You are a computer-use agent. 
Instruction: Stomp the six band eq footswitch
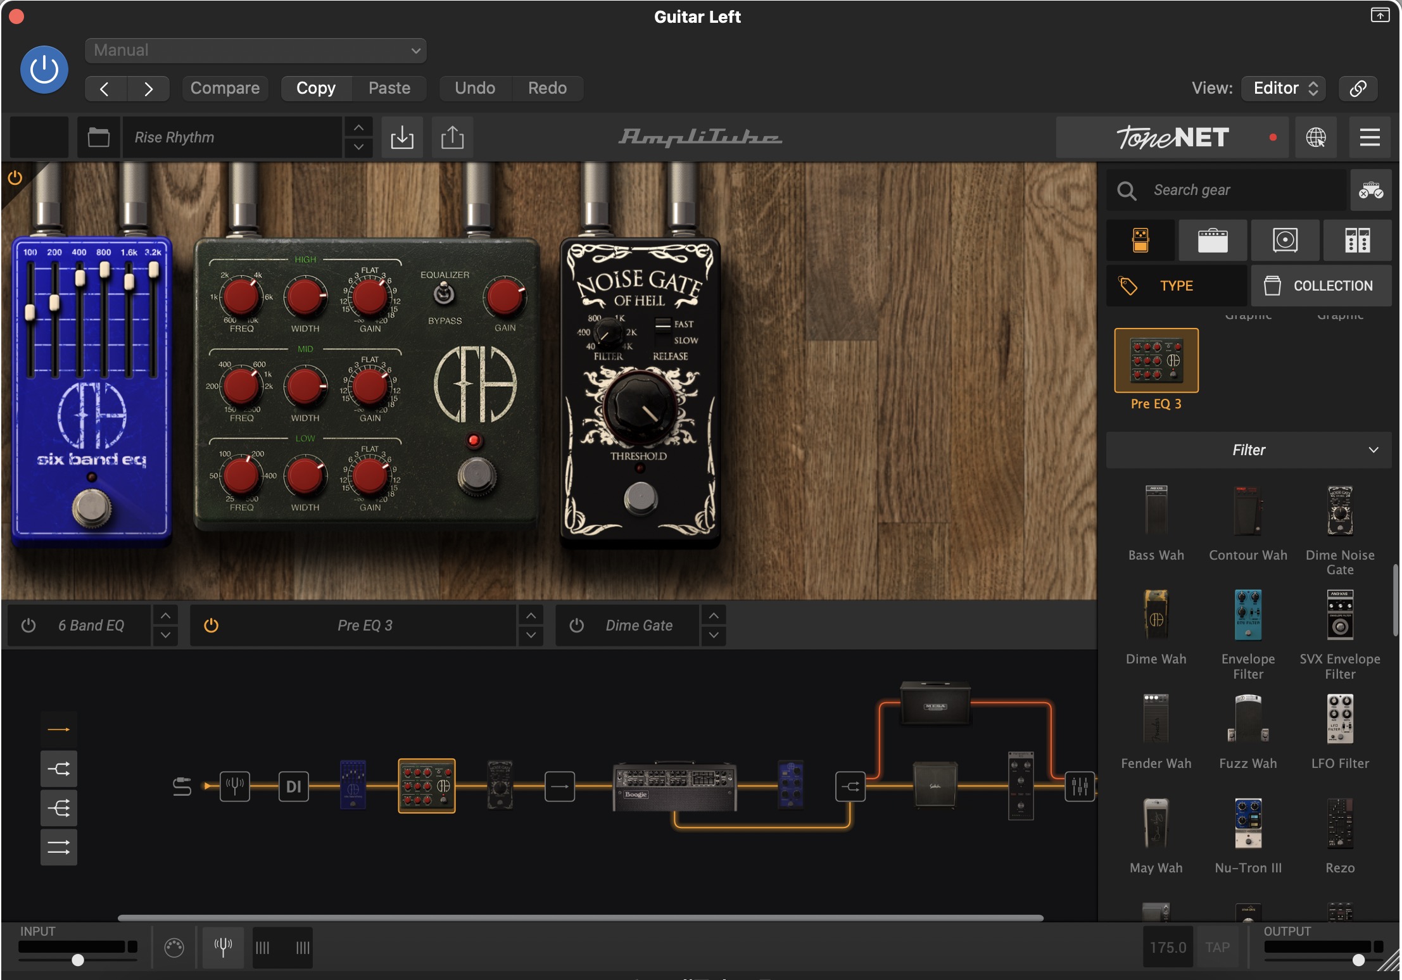[92, 507]
